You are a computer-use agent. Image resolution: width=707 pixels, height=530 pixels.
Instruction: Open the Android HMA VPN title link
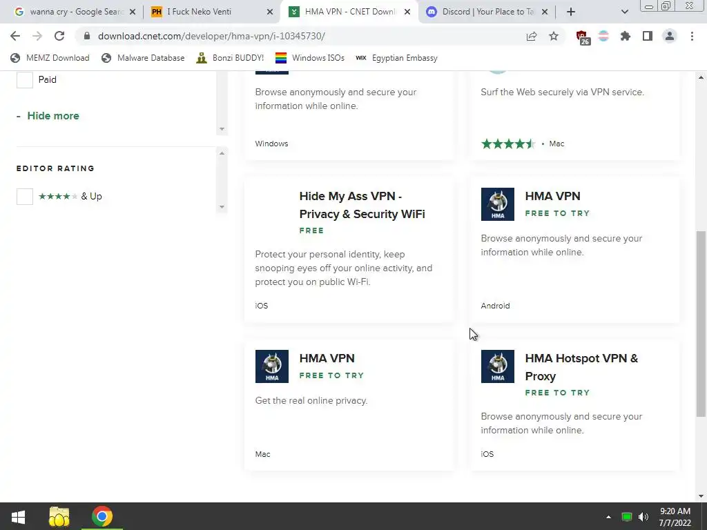(552, 196)
